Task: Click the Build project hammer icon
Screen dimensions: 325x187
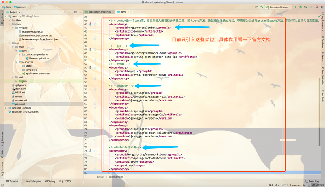Action: click(x=262, y=7)
